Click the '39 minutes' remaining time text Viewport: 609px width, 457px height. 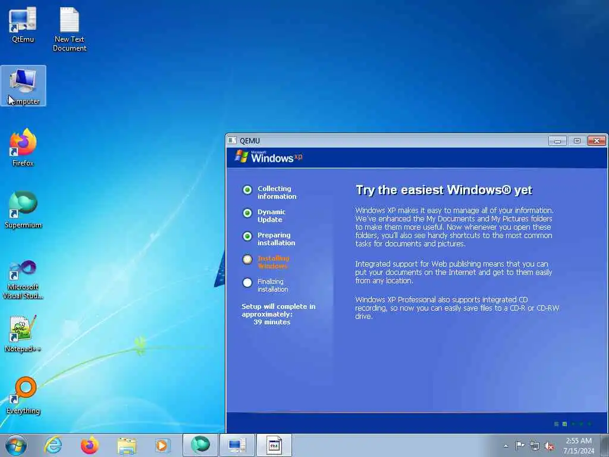[x=272, y=322]
